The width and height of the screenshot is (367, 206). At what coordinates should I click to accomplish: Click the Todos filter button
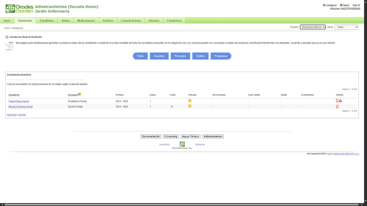point(140,56)
